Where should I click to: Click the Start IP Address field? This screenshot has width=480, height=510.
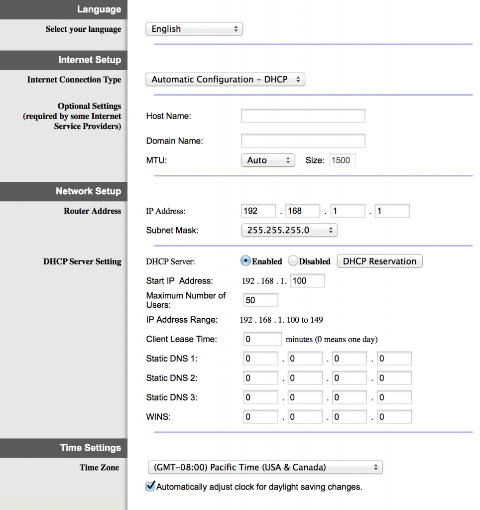[307, 281]
